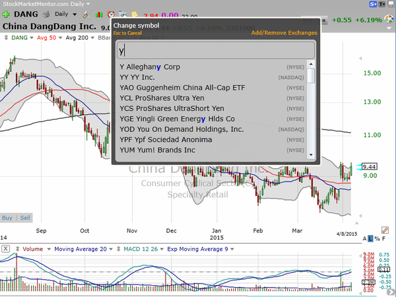Open the Exp Moving Average 9 dropdown
The image size is (396, 297).
[232, 249]
